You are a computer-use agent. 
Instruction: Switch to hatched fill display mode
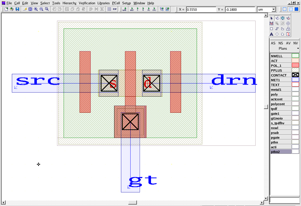click(291, 9)
